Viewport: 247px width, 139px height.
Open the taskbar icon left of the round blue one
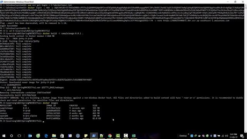[70, 136]
